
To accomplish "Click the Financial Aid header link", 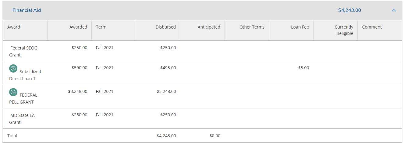I will (27, 10).
